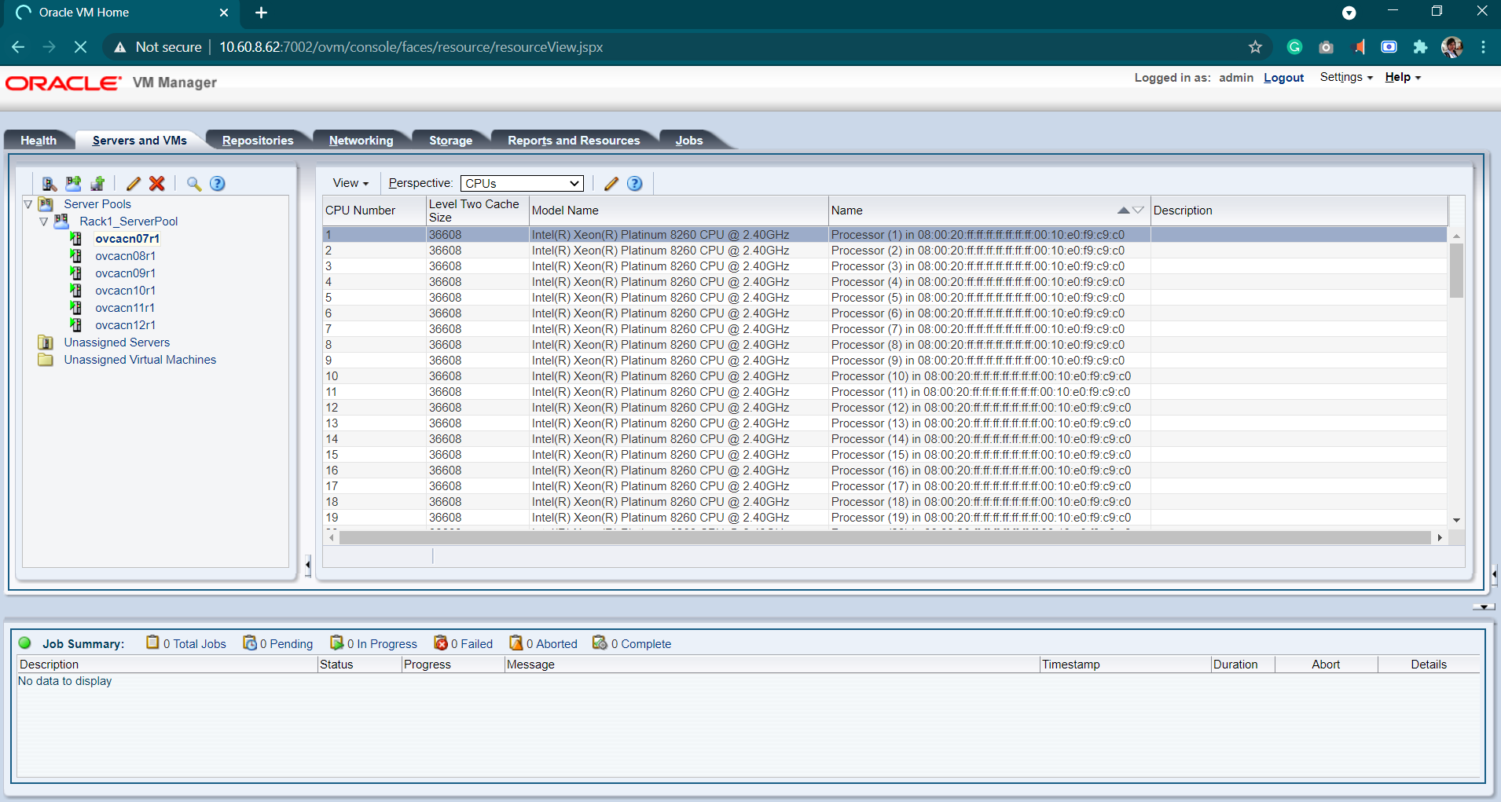Screen dimensions: 1501x802
Task: Collapse the Server Pools tree node
Action: pos(28,204)
